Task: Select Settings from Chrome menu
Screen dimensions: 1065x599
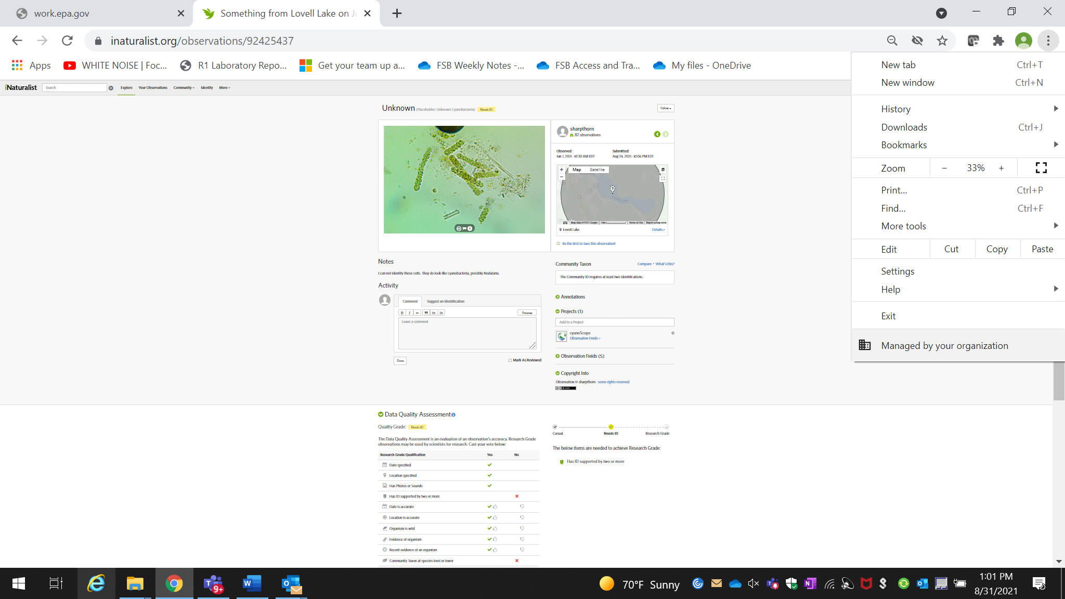Action: pos(898,271)
